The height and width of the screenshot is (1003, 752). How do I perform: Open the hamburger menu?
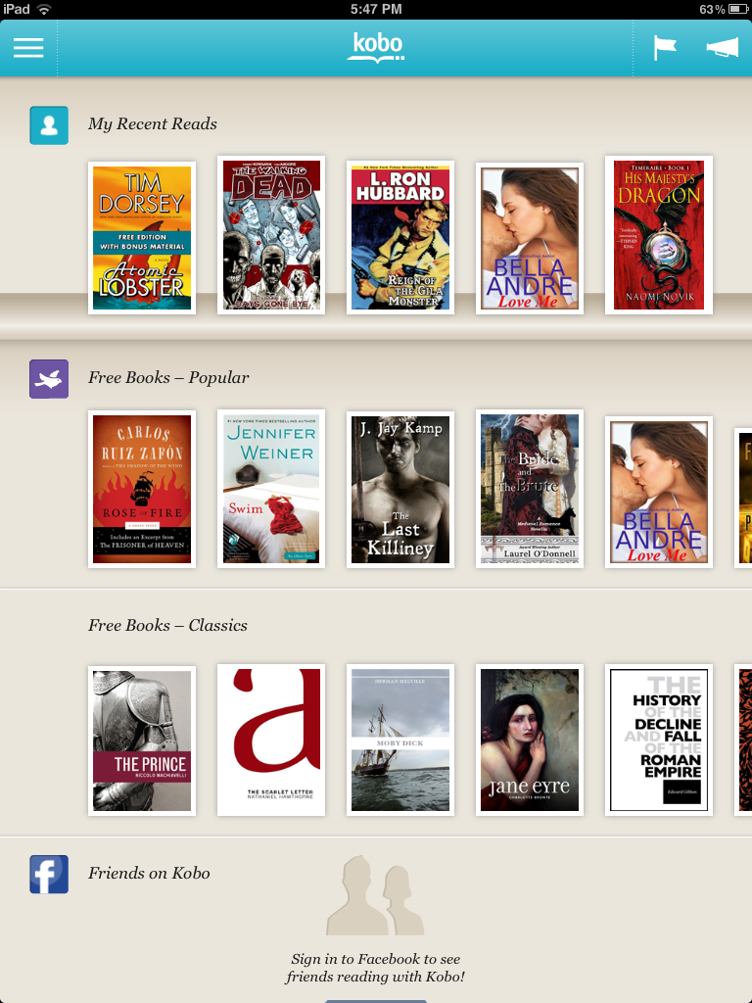click(28, 48)
